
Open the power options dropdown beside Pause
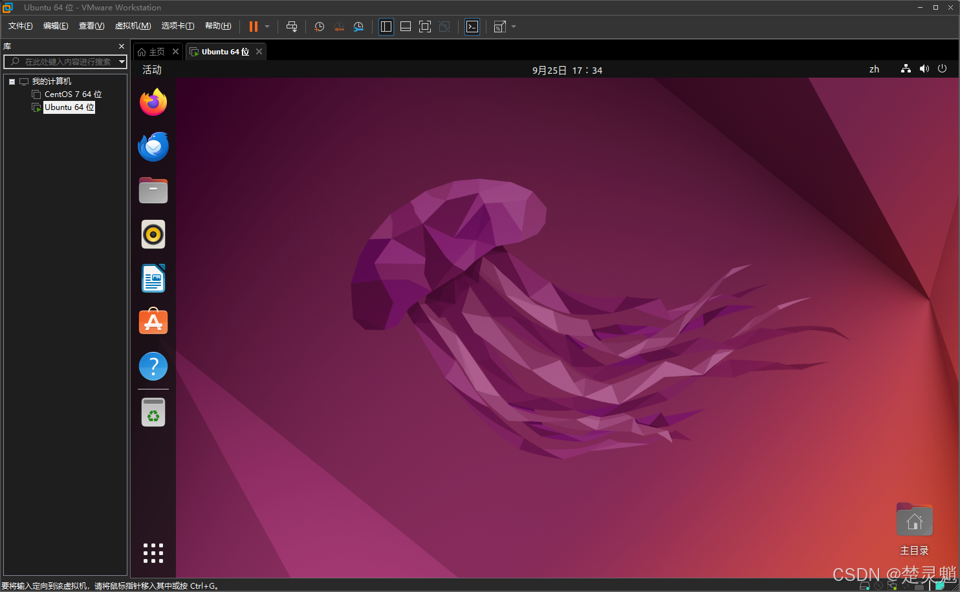[267, 27]
